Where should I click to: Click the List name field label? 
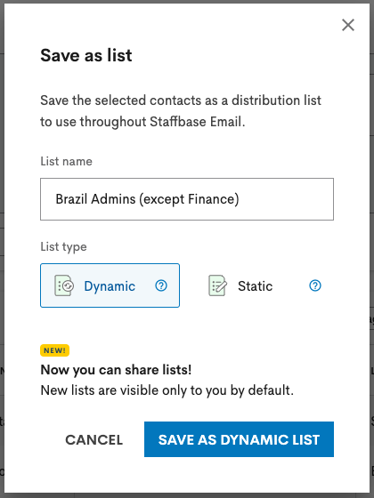[x=66, y=161]
